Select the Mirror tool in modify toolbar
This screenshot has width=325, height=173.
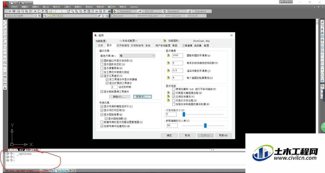click(322, 29)
